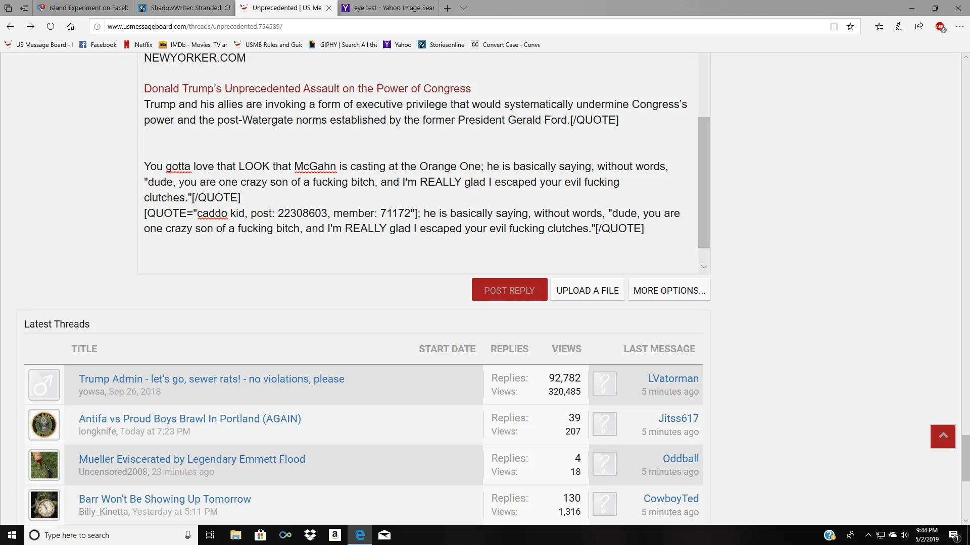970x545 pixels.
Task: Add page to favorites star icon
Action: point(850,26)
